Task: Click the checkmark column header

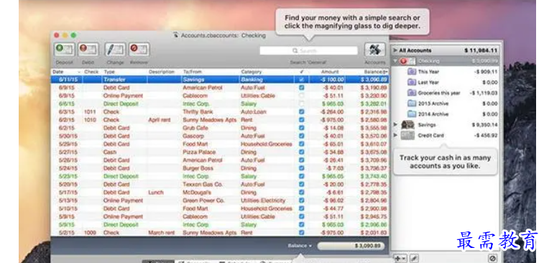Action: pyautogui.click(x=301, y=72)
